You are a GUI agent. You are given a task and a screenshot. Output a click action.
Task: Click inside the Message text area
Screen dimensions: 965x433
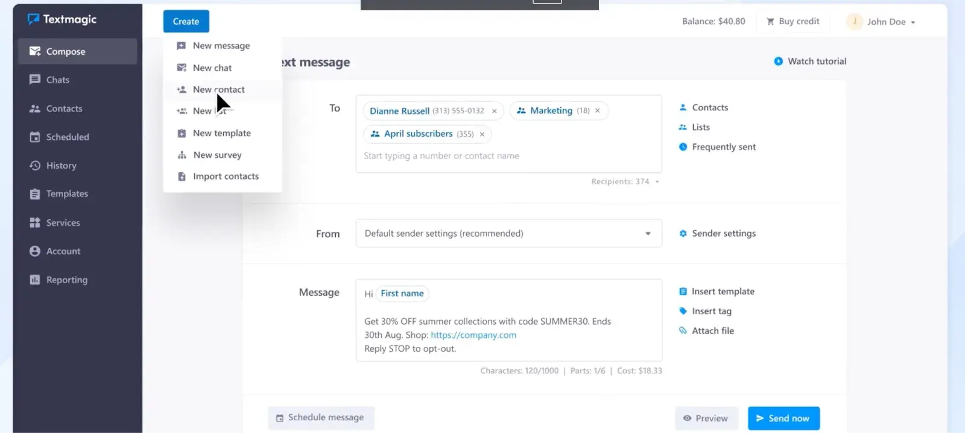coord(508,320)
